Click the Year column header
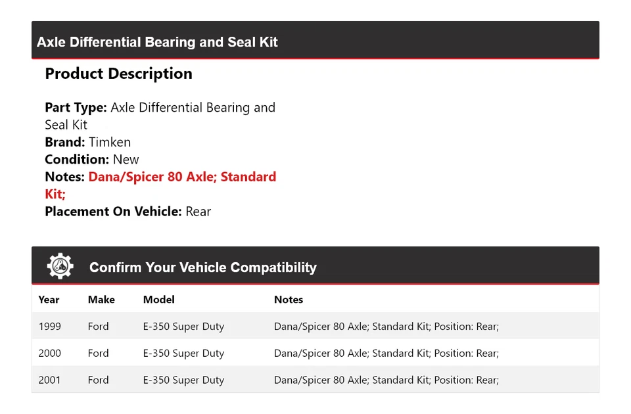The image size is (631, 414). click(x=49, y=300)
